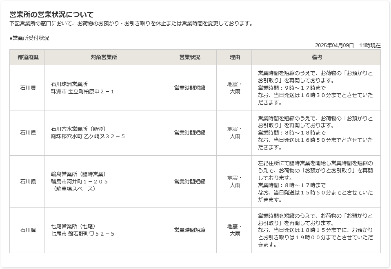
Task: Click 地震・大雨 reason in 七尾営業所 row
Action: pos(235,230)
